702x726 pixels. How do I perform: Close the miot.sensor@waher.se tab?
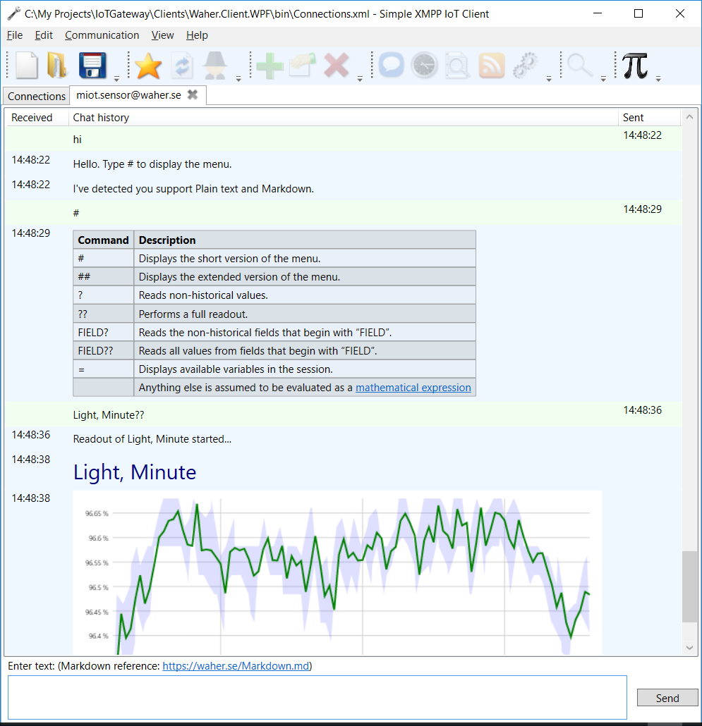coord(193,95)
